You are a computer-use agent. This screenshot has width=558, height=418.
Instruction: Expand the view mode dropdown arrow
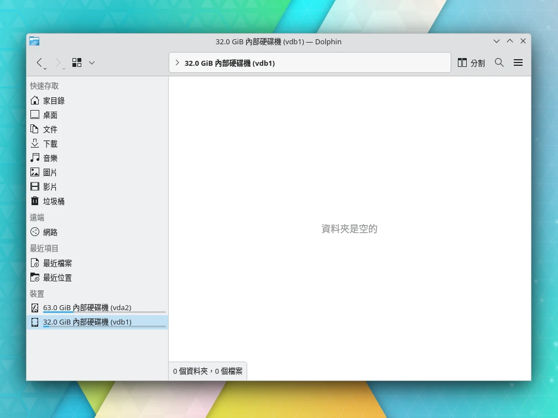(x=92, y=62)
